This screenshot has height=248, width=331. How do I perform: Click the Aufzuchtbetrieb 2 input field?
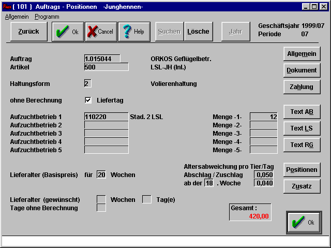(106, 125)
